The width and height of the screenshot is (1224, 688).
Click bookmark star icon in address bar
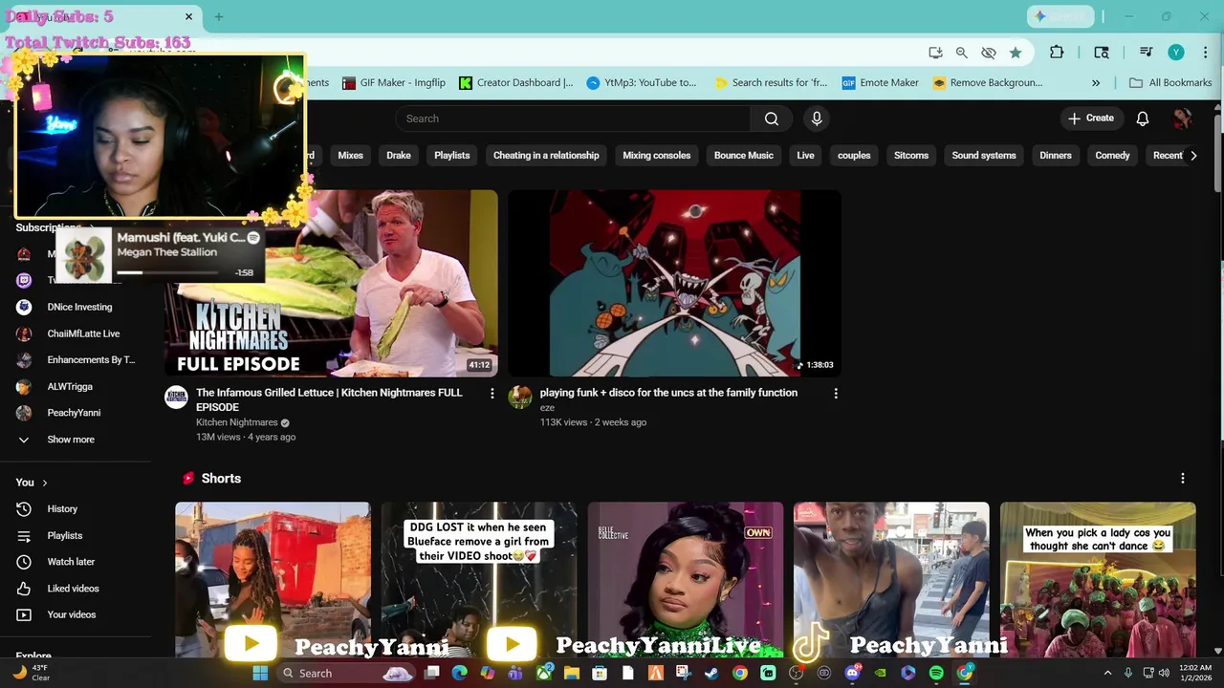[x=1016, y=53]
